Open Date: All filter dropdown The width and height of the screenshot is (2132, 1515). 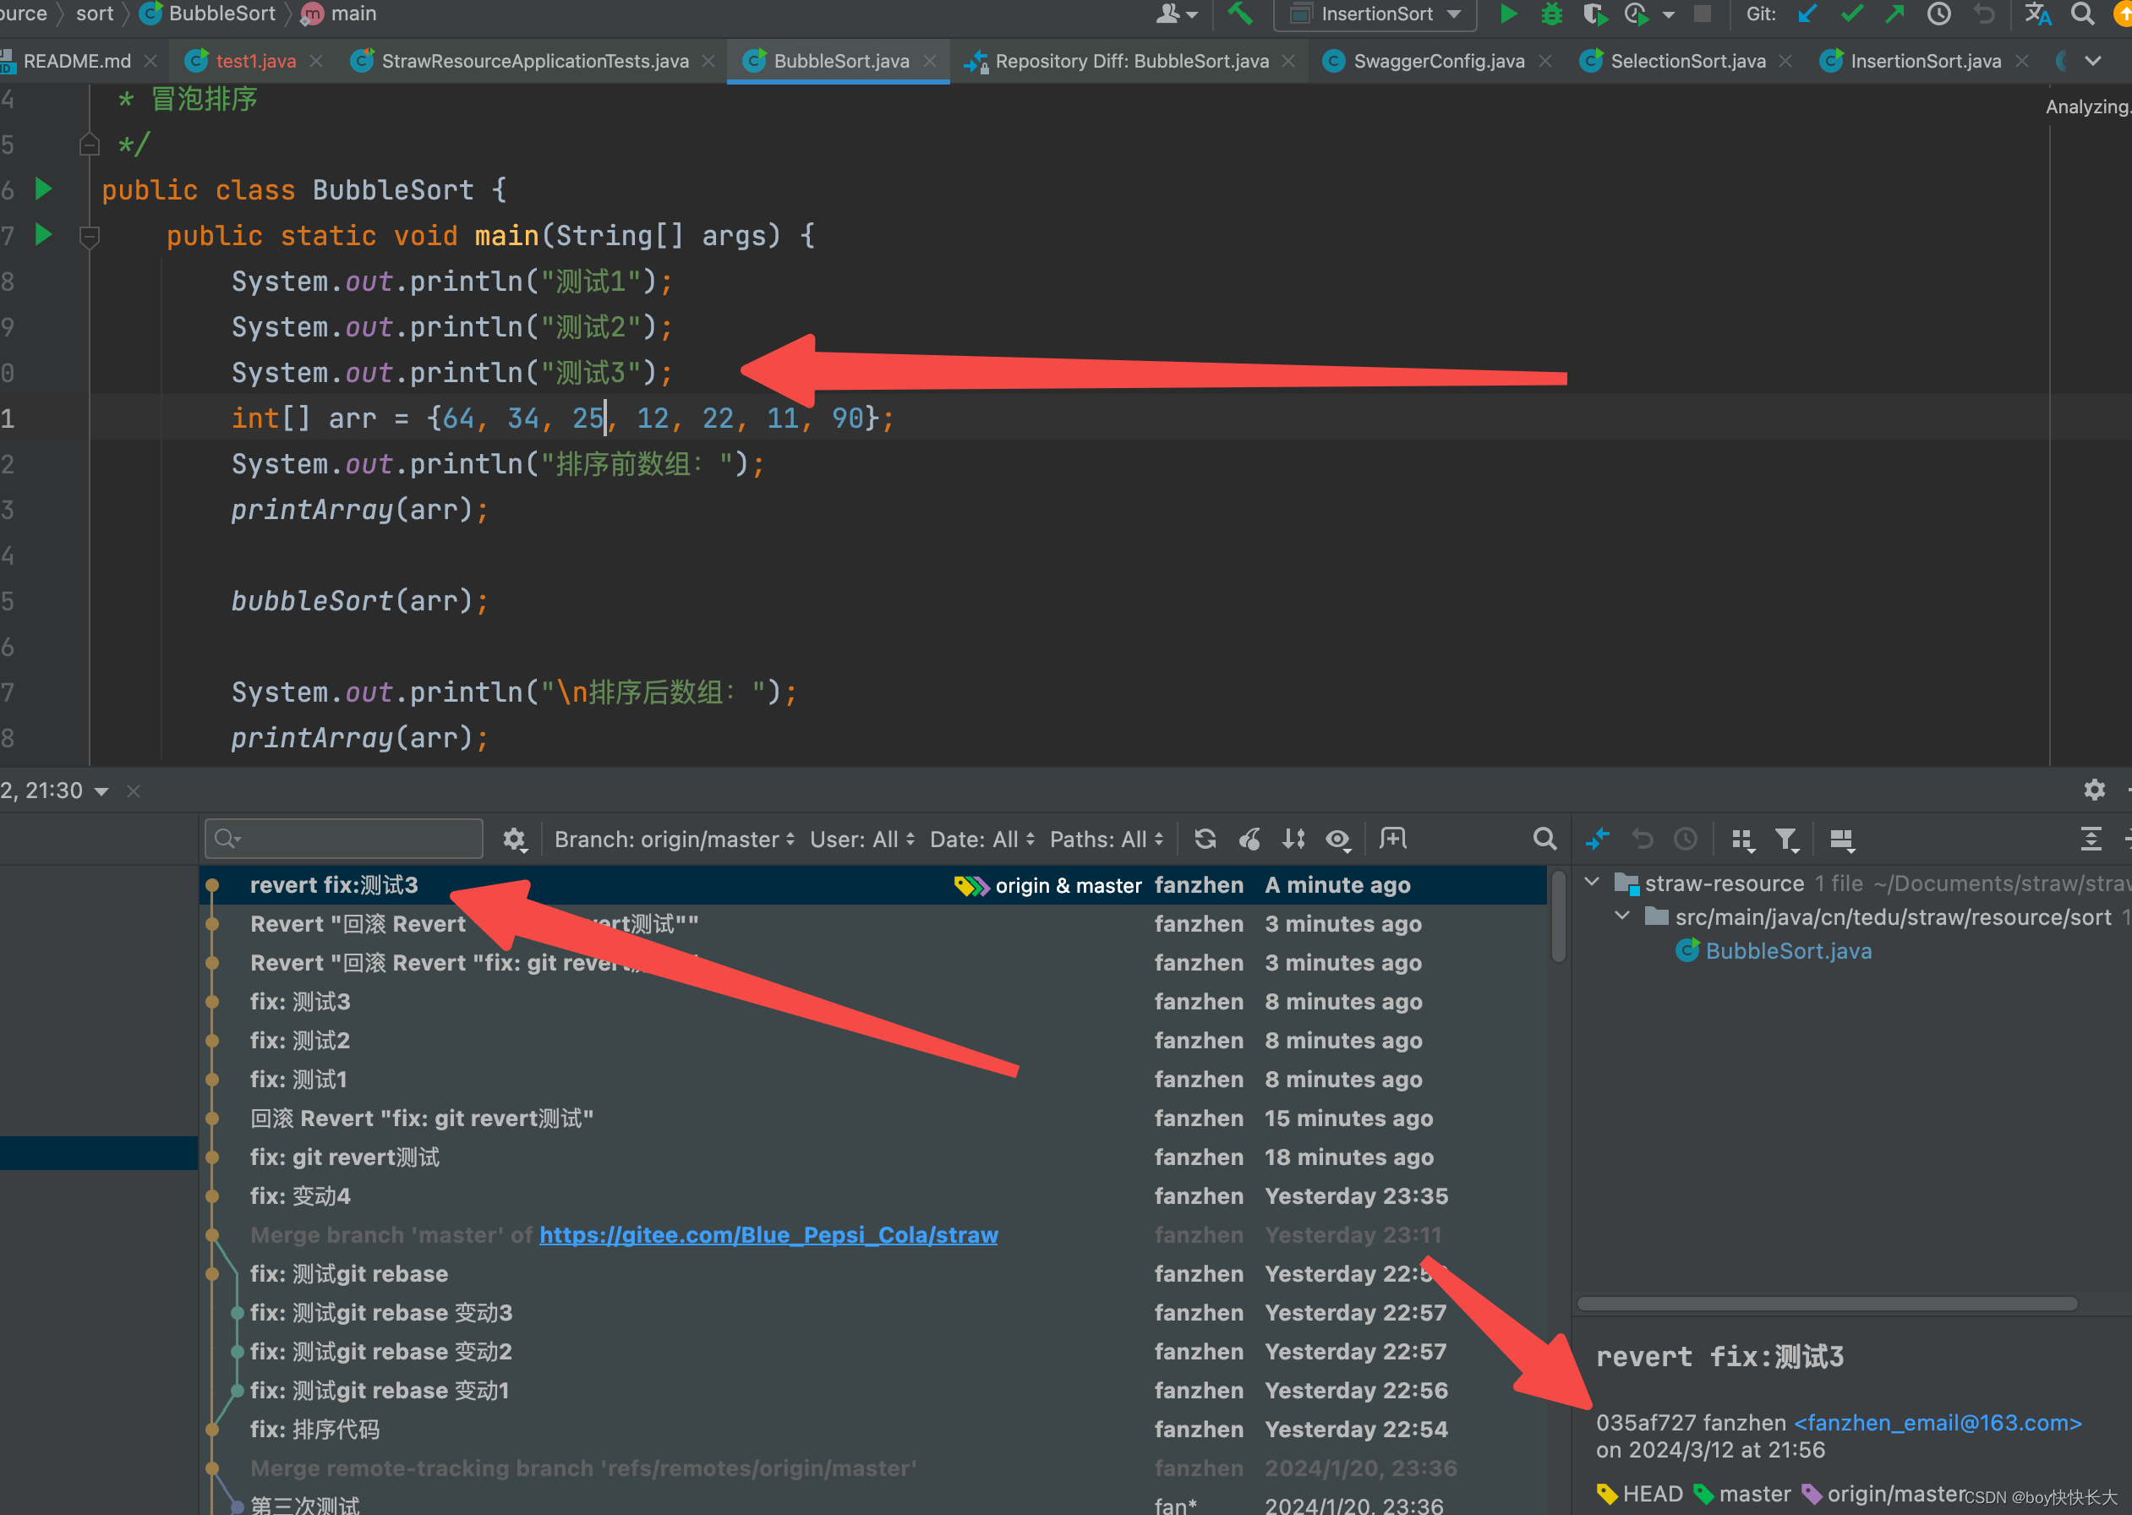pos(982,839)
